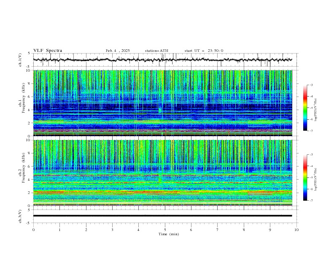Image resolution: width=334 pixels, height=258 pixels.
Task: Click the ch.1 PSD color scale bar
Action: pos(305,108)
